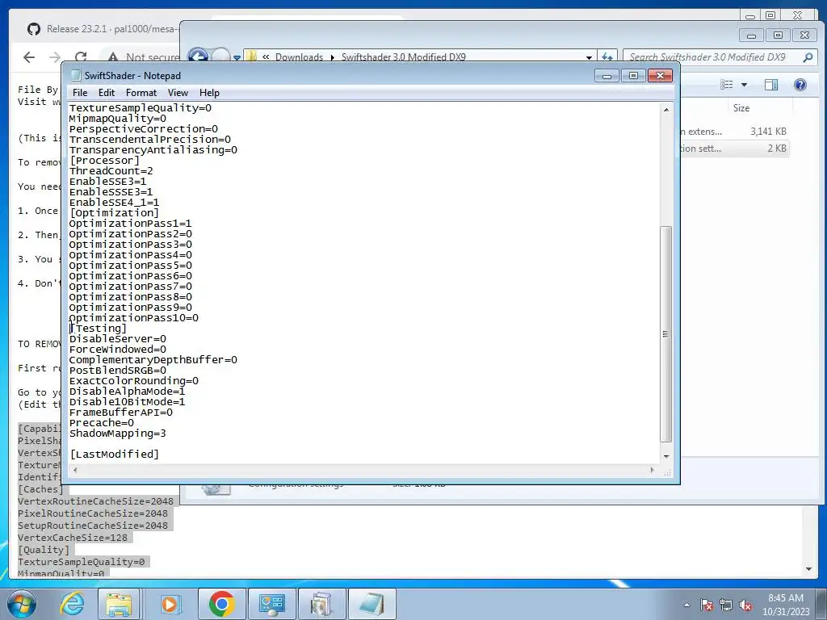This screenshot has height=620, width=827.
Task: Click the Explorer back navigation arrow
Action: click(x=198, y=57)
